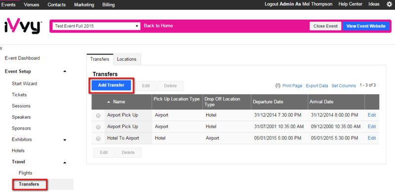Screen dimensions: 395x192
Task: Select the radio for the 31/12/2014 Airport Pick Up
Action: [98, 115]
